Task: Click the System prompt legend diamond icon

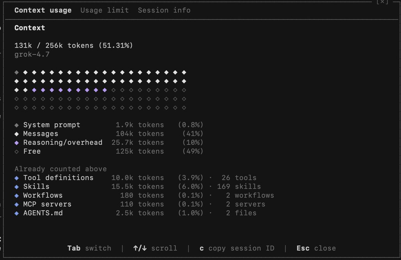Action: (17, 125)
